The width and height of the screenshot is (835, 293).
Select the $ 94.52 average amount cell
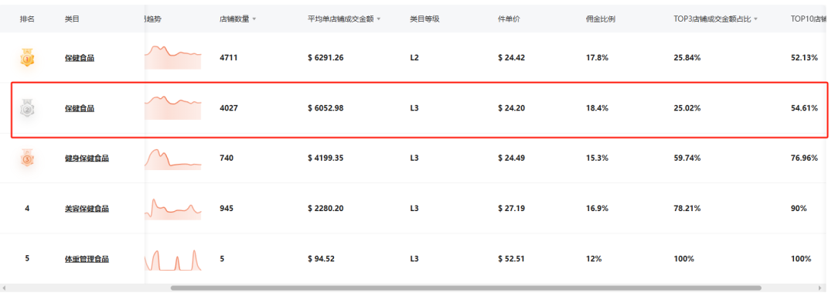click(321, 259)
